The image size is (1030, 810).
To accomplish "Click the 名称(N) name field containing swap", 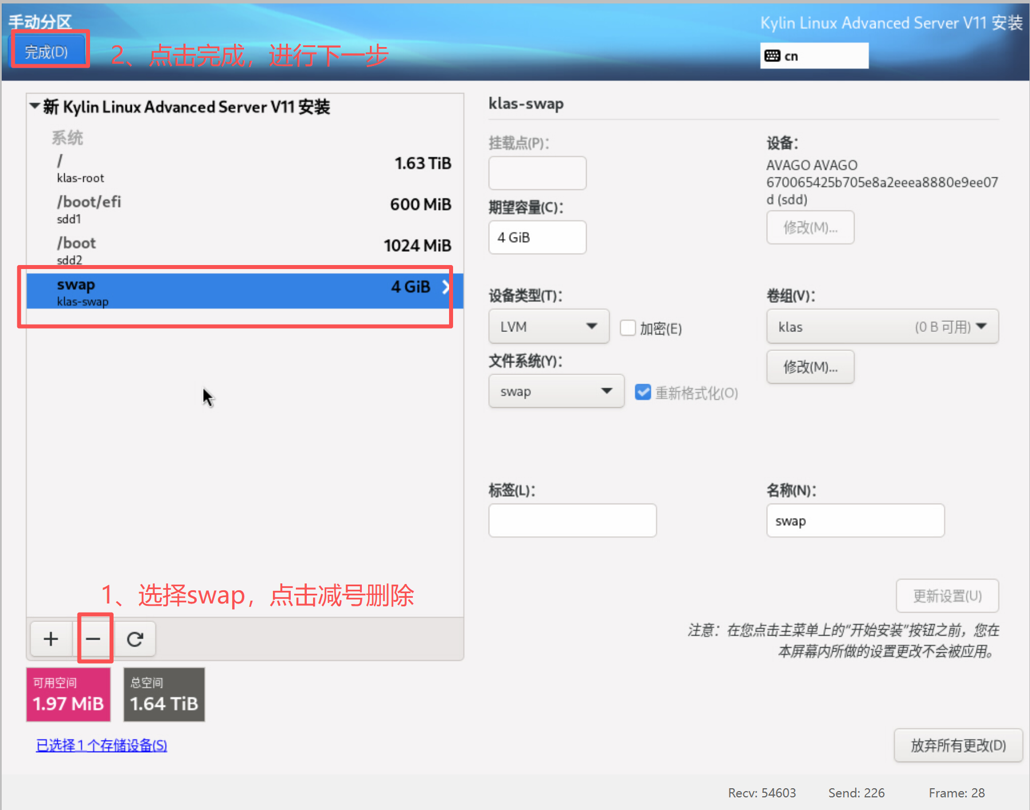I will coord(855,521).
